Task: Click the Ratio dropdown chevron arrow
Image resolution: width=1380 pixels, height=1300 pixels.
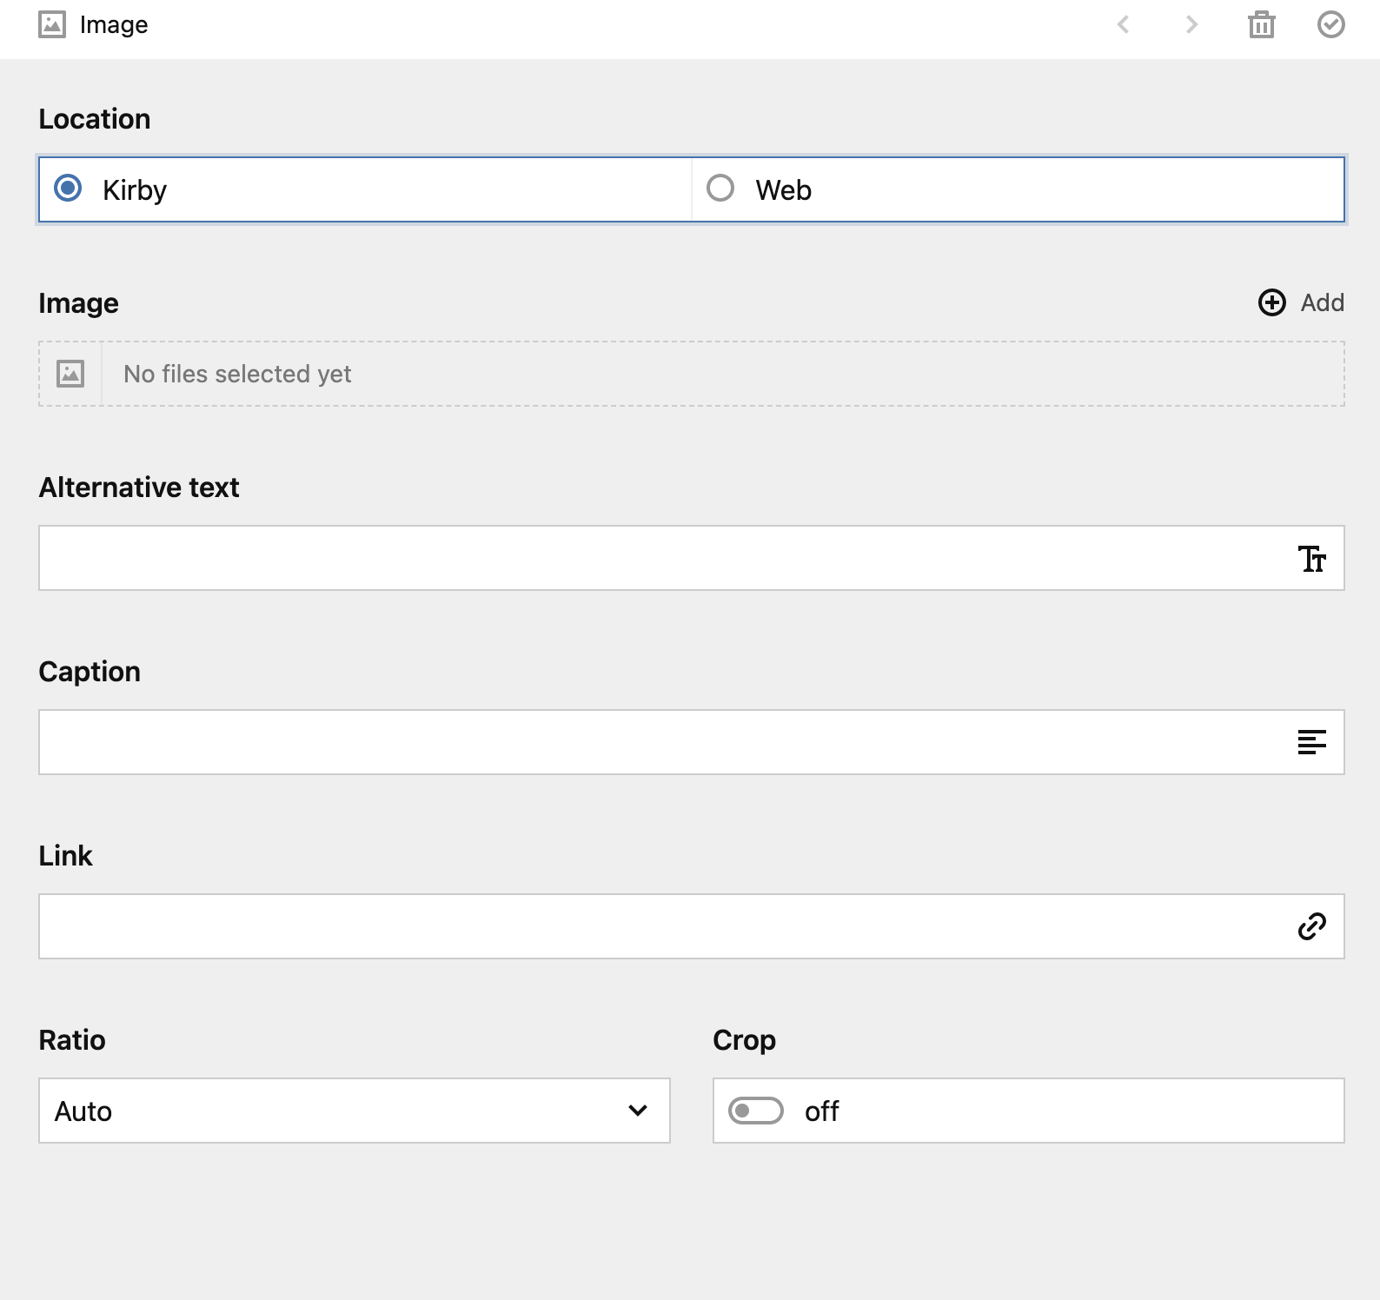Action: [x=638, y=1111]
